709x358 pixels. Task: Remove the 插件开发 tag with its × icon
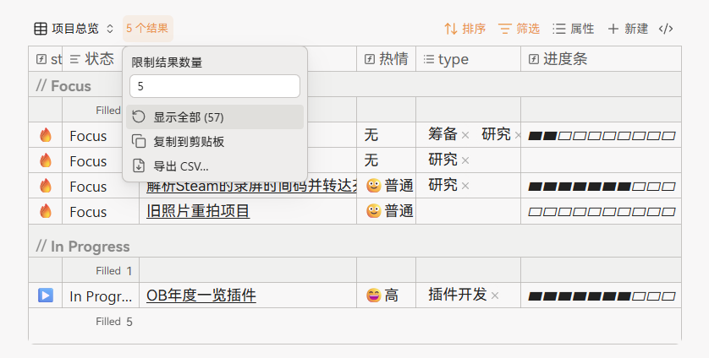[x=495, y=296]
